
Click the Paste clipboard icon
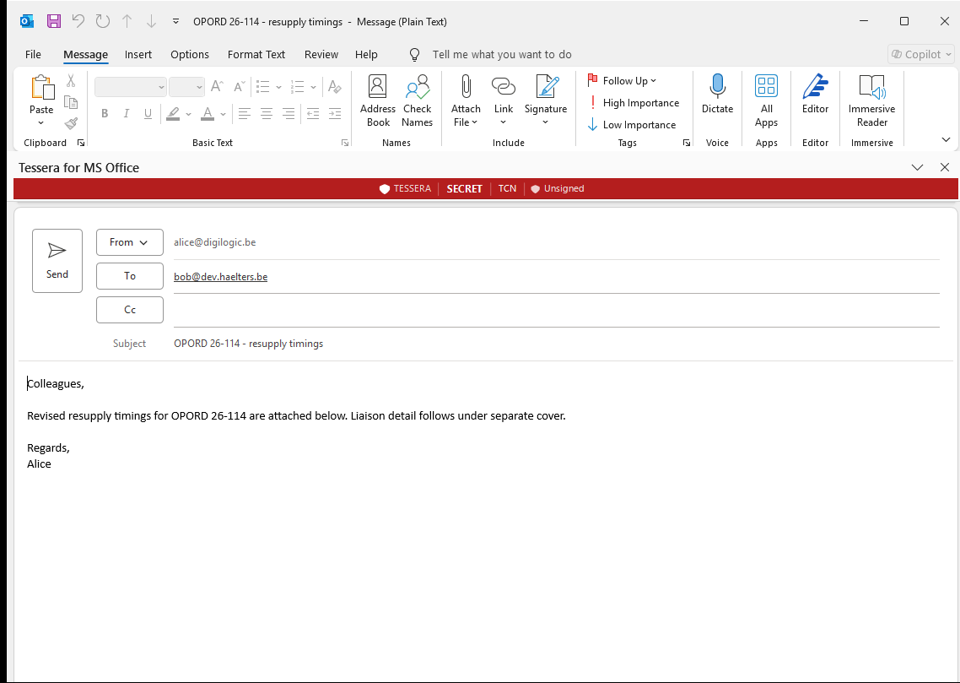[x=41, y=88]
